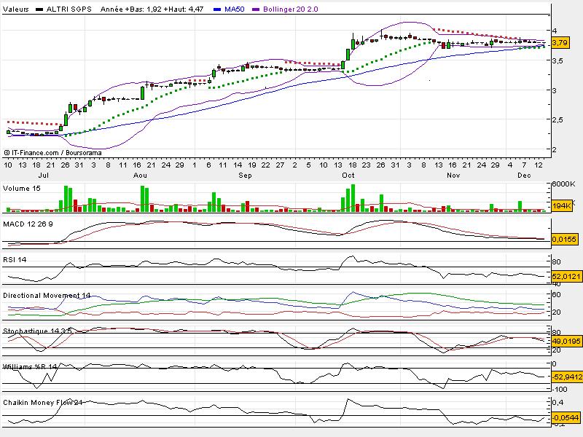Click the '6000K' volume axis label
The height and width of the screenshot is (437, 583).
tap(563, 184)
